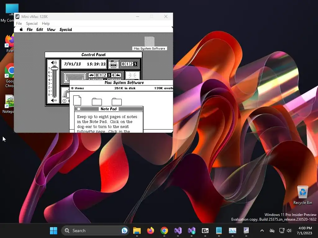Image resolution: width=318 pixels, height=238 pixels.
Task: Set key repeat rate to 3
Action: click(x=109, y=75)
